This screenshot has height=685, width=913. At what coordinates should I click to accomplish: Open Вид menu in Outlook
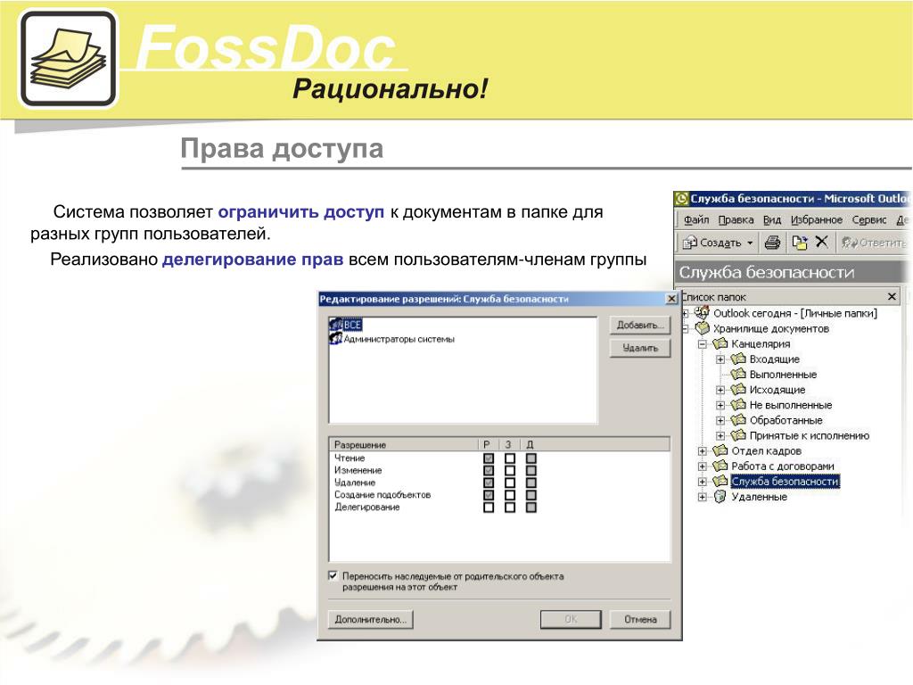pos(771,220)
